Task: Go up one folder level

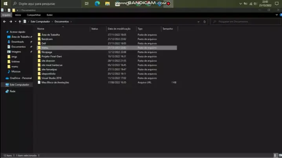Action: point(20,22)
